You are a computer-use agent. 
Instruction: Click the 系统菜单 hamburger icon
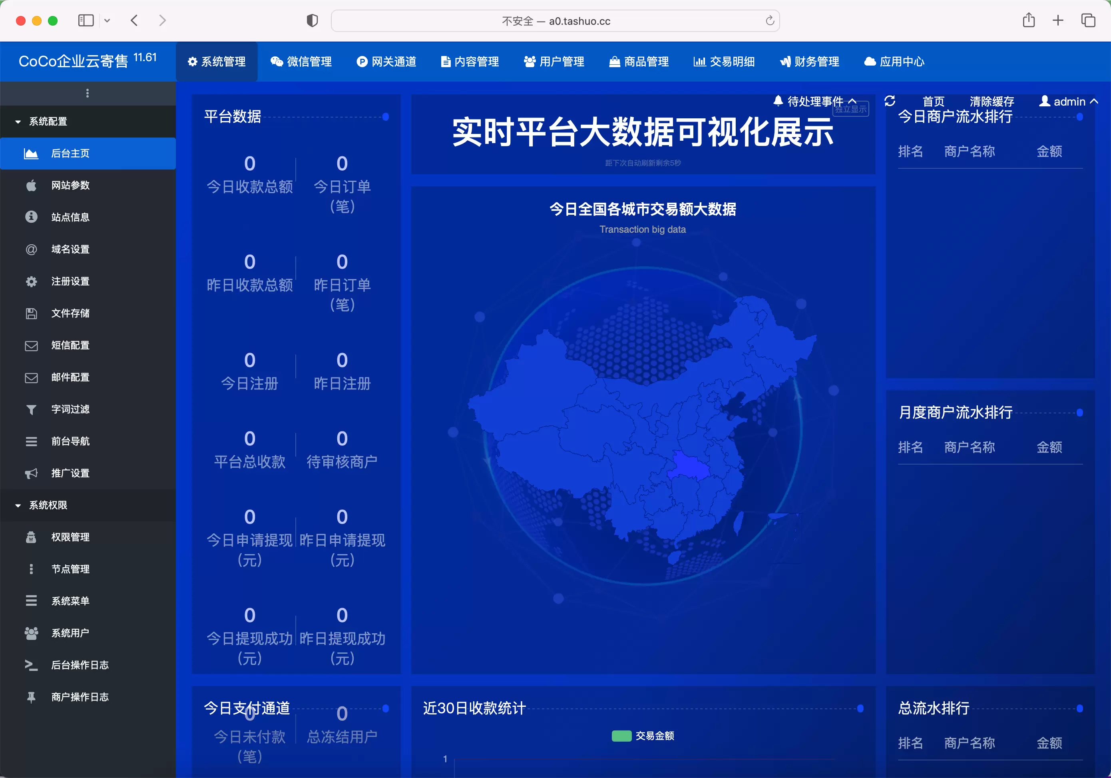pyautogui.click(x=31, y=601)
